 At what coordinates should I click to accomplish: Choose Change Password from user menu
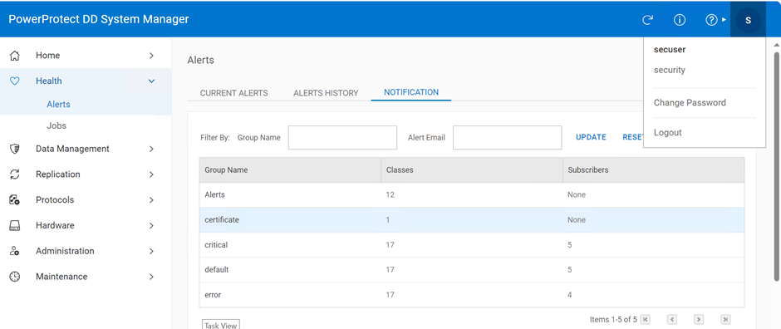[x=690, y=102]
